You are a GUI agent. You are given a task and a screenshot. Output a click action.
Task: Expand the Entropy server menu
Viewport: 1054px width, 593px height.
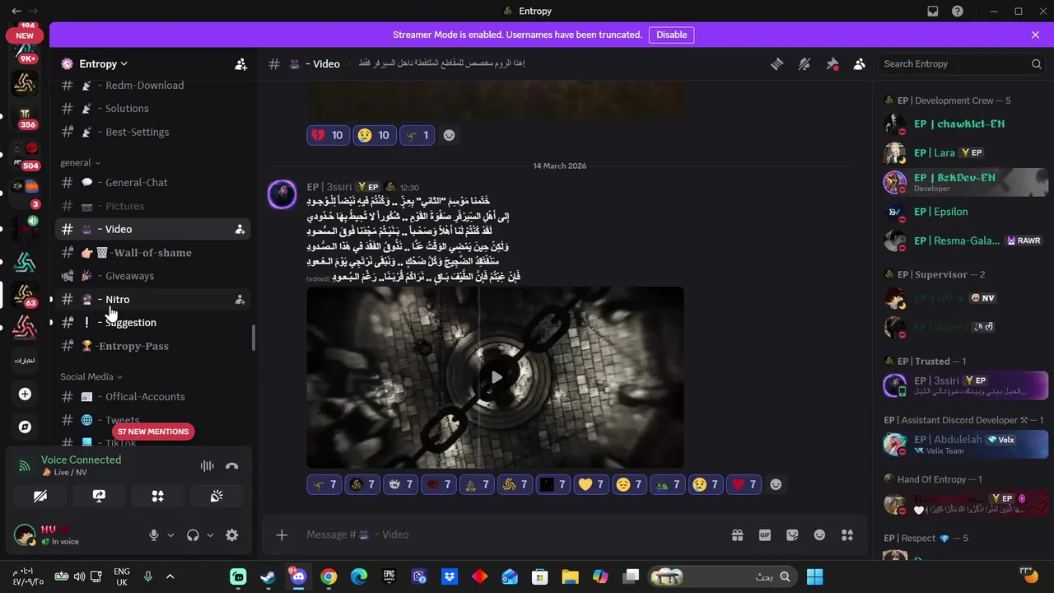(103, 63)
